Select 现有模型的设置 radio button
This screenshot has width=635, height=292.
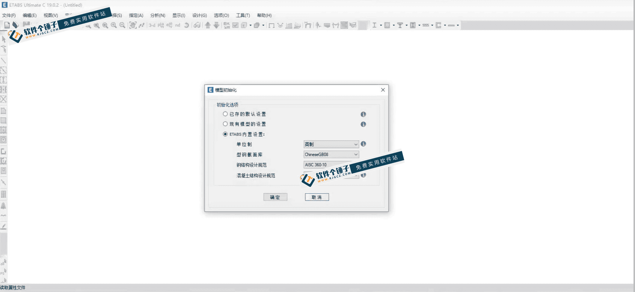click(225, 124)
